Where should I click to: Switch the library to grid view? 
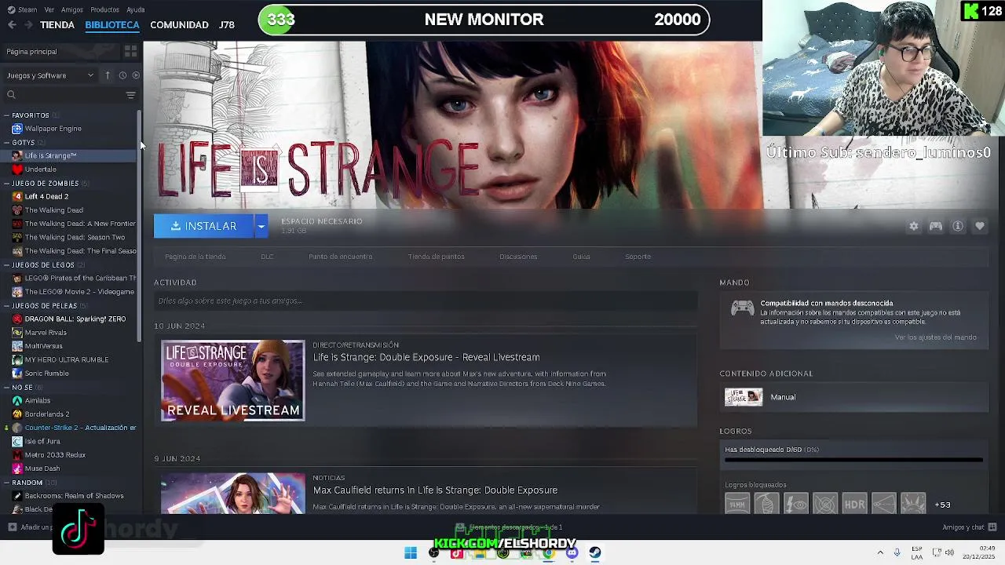(x=130, y=51)
